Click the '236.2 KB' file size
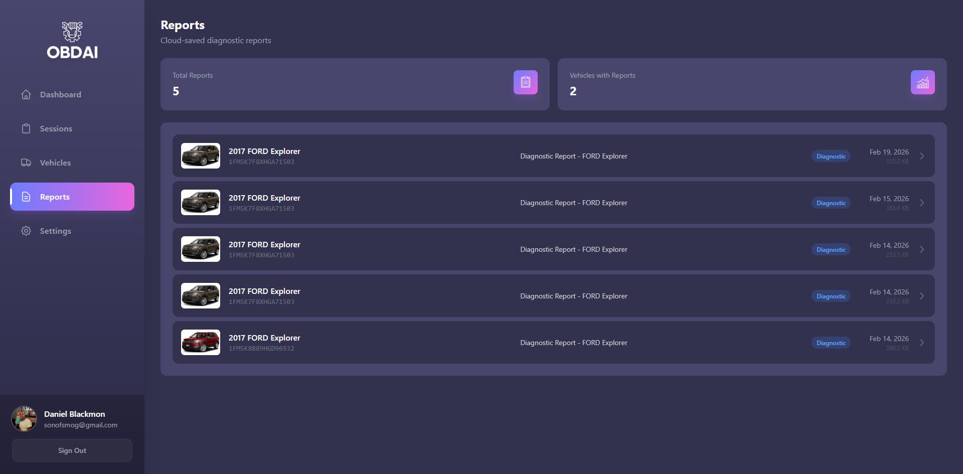The image size is (963, 474). pos(897,301)
